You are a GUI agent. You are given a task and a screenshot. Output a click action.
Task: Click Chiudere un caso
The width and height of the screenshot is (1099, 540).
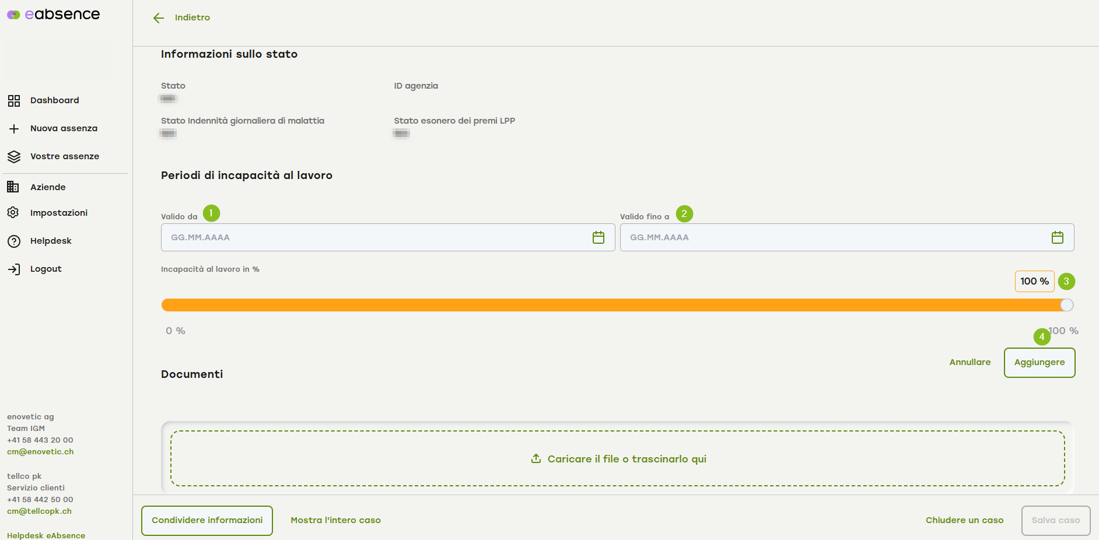964,520
